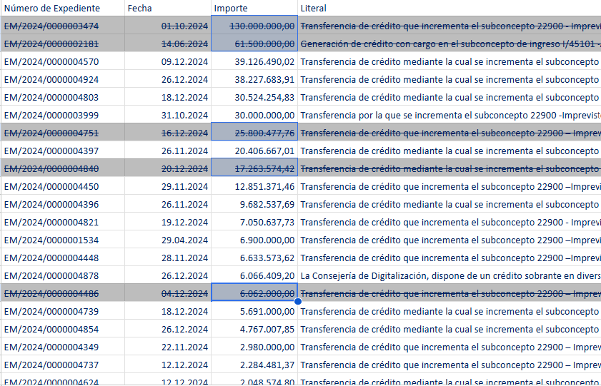The image size is (601, 386).
Task: Select struck-through cell EM/2024/000004751
Action: (62, 133)
